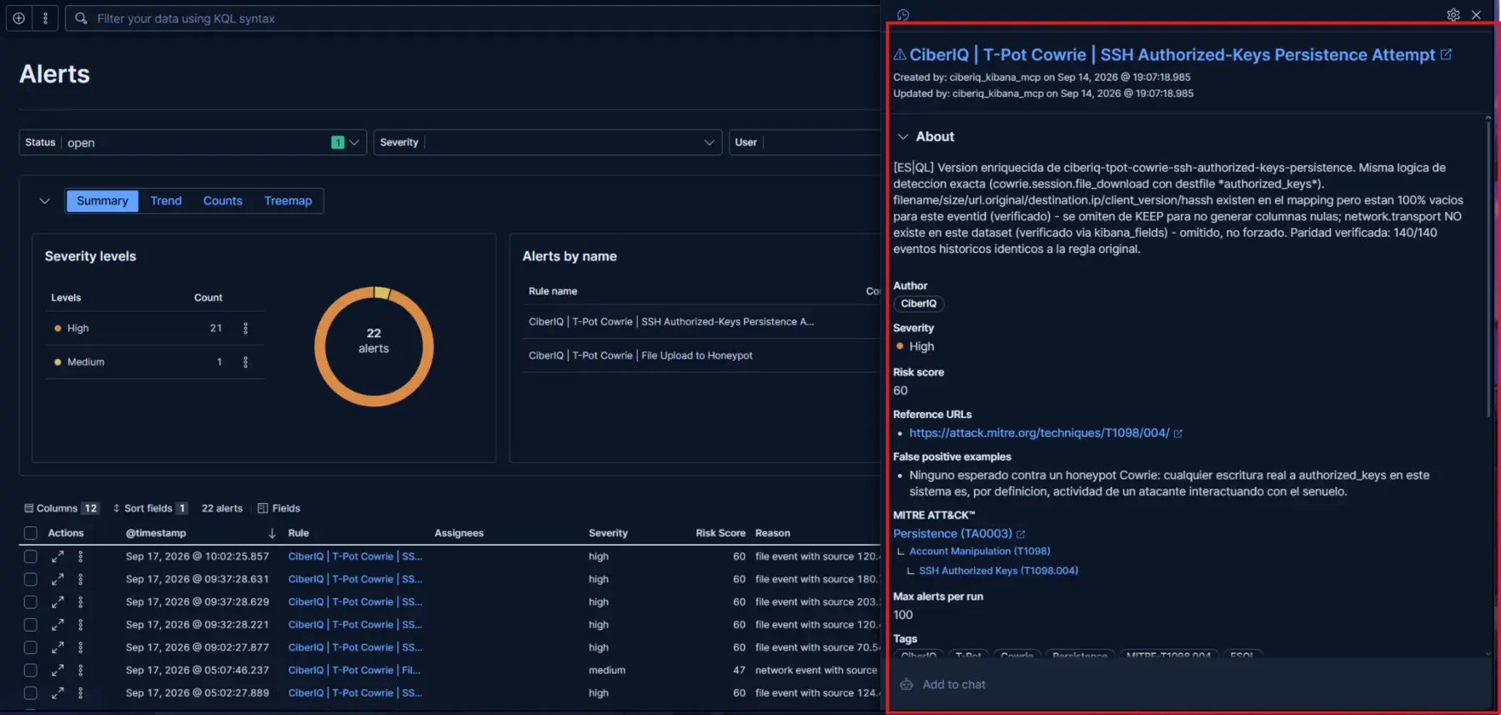
Task: Open more actions for 09:02:27.877 alert
Action: [x=80, y=647]
